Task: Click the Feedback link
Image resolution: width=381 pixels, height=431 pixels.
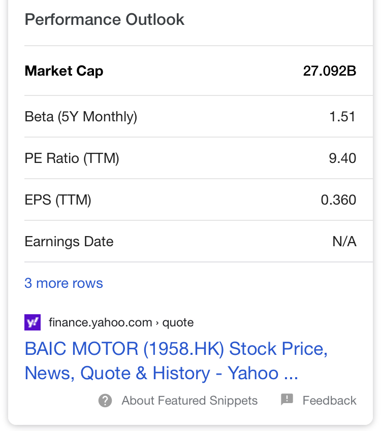Action: (329, 401)
